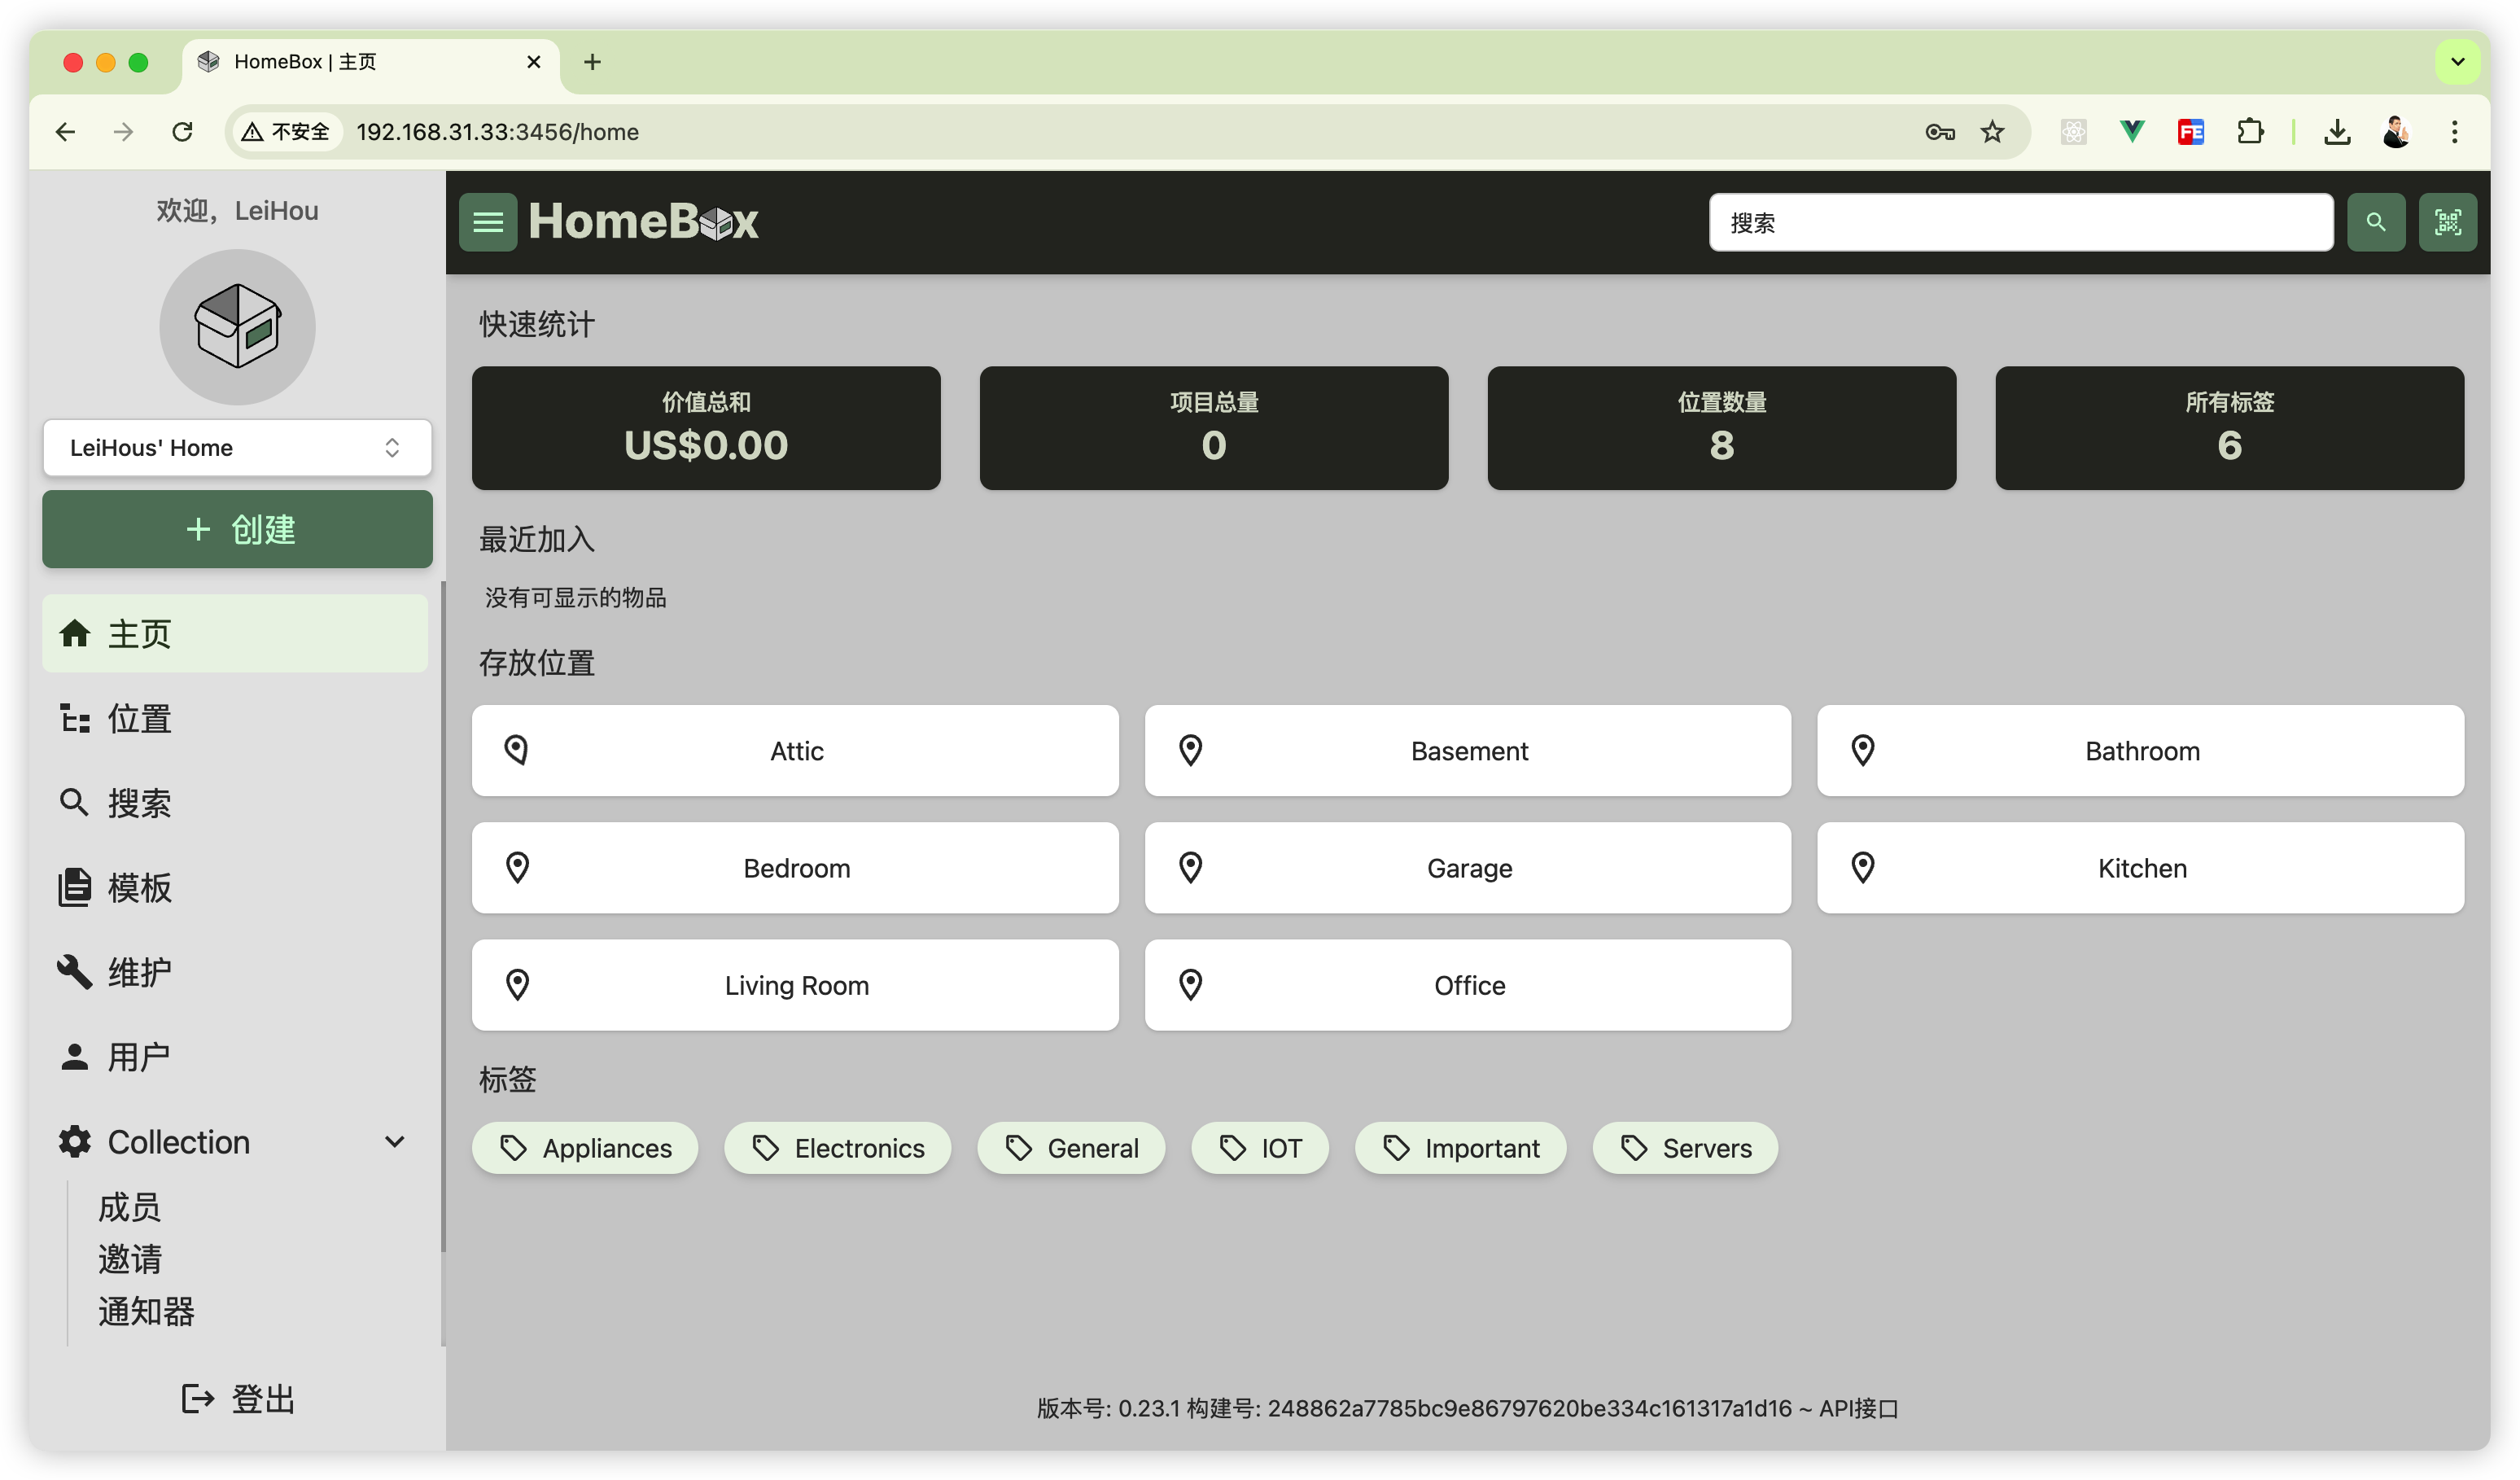Open the QR code scanner button

tap(2447, 222)
